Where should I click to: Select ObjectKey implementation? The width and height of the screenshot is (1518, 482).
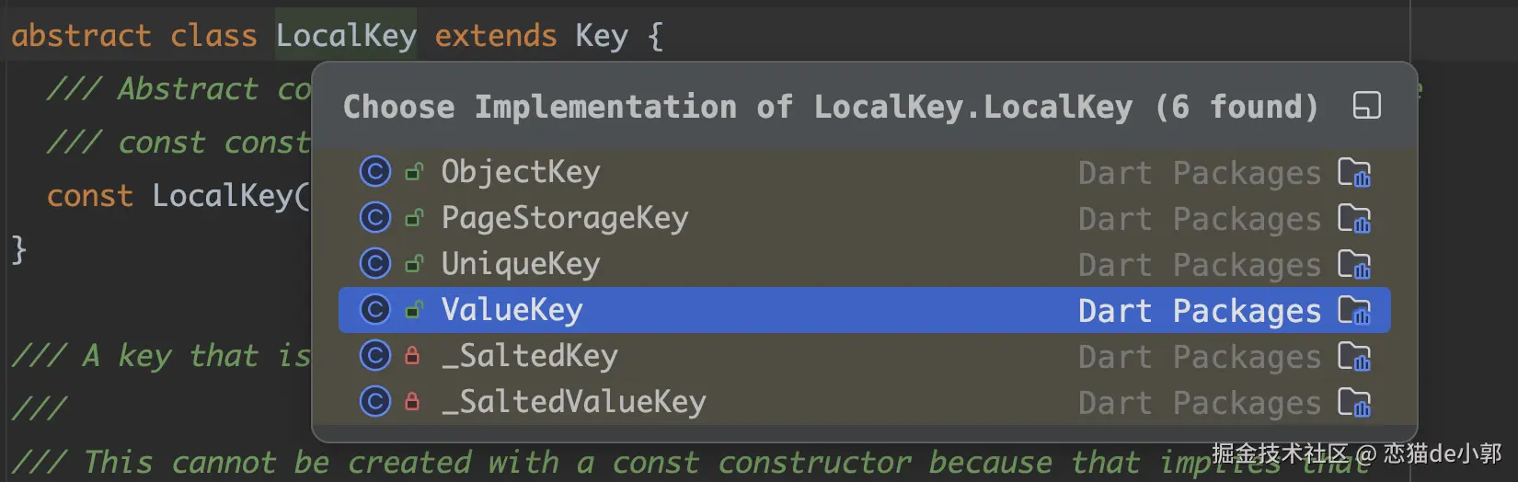point(864,172)
